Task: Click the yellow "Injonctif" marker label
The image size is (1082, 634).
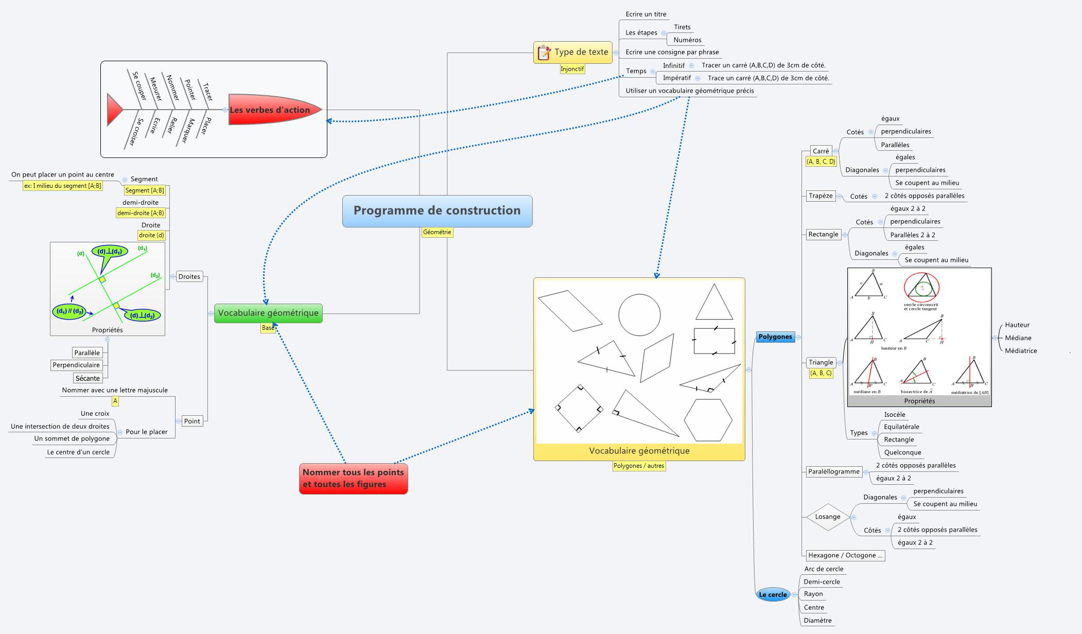Action: pos(573,67)
